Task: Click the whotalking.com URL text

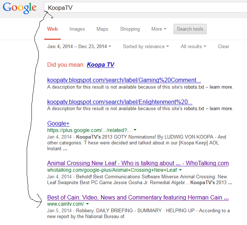Action: click(112, 170)
